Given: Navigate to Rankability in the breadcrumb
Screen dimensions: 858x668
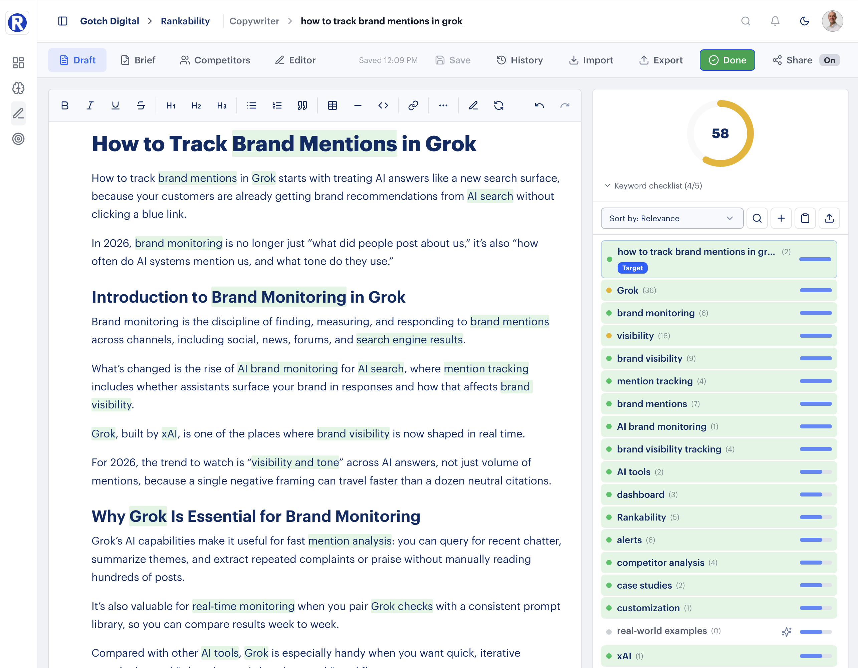Looking at the screenshot, I should pyautogui.click(x=185, y=21).
